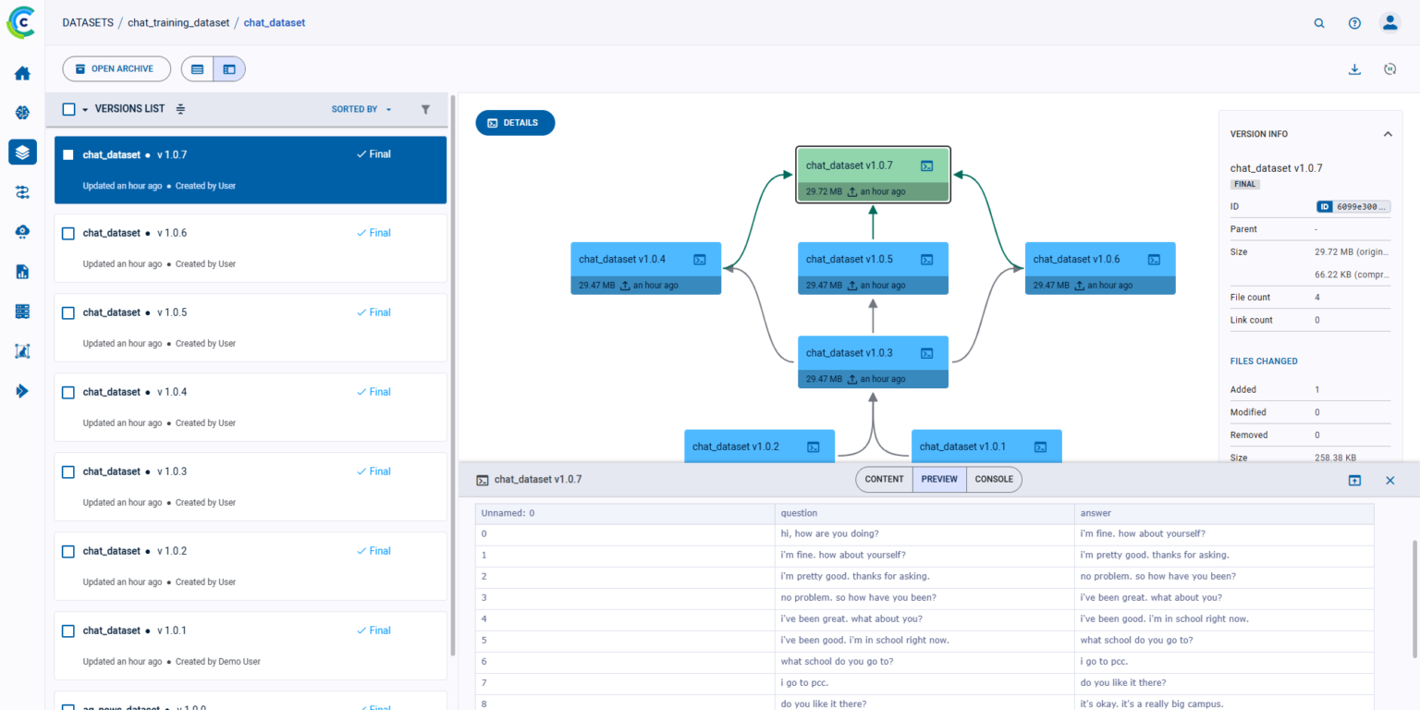The height and width of the screenshot is (710, 1420).
Task: Click the OPEN ARCHIVE button
Action: pos(116,68)
